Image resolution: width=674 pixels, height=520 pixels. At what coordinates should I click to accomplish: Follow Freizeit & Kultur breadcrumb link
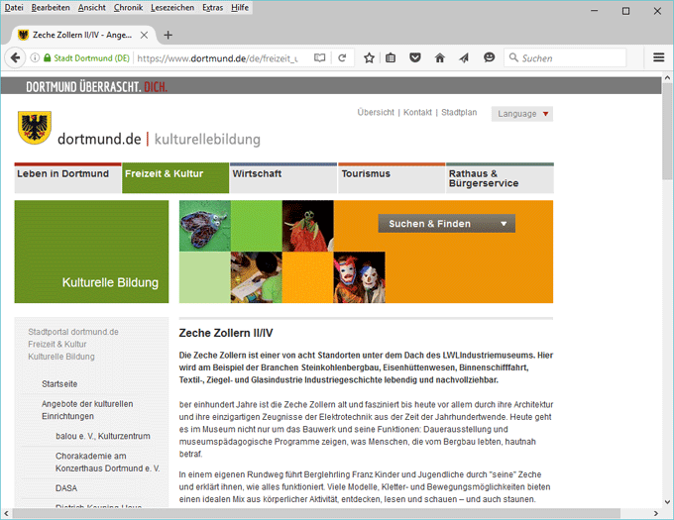[57, 344]
